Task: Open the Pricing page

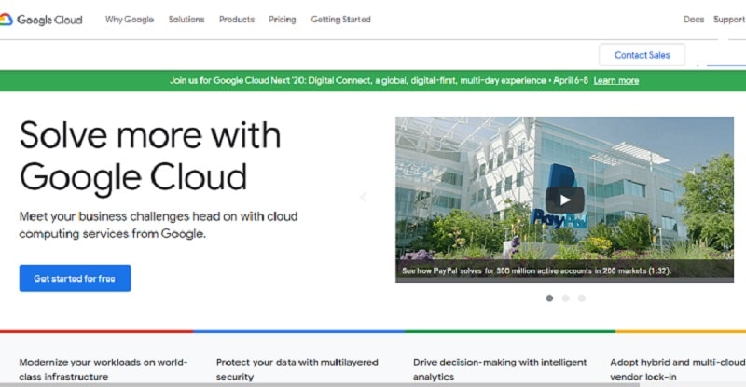Action: click(283, 20)
